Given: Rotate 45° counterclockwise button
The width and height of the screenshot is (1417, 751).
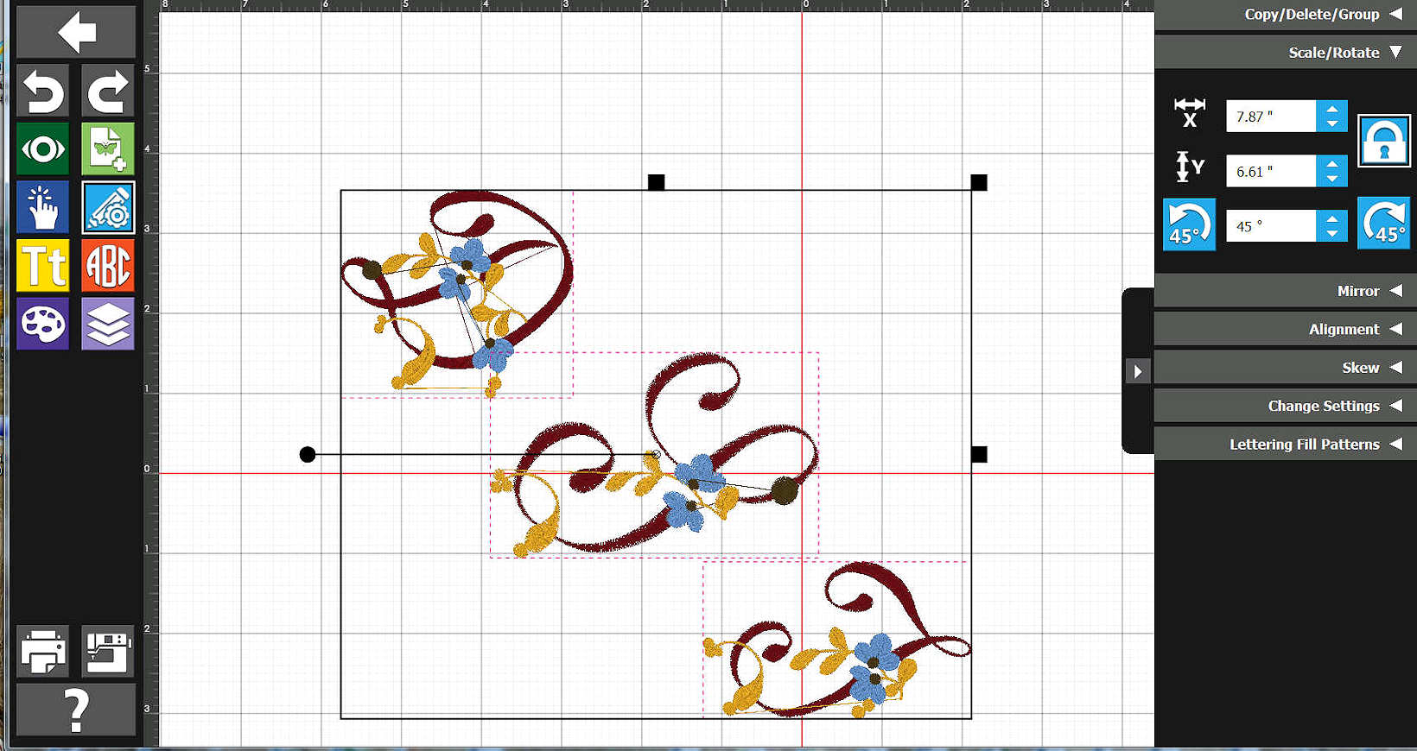Looking at the screenshot, I should [x=1189, y=224].
